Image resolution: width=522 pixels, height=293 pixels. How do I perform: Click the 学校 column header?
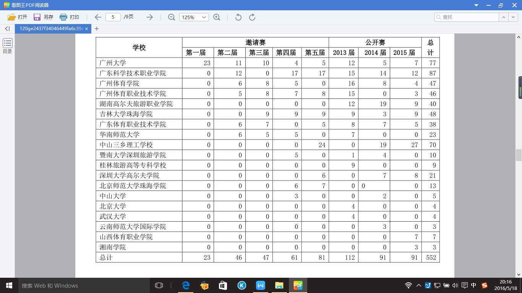point(139,48)
